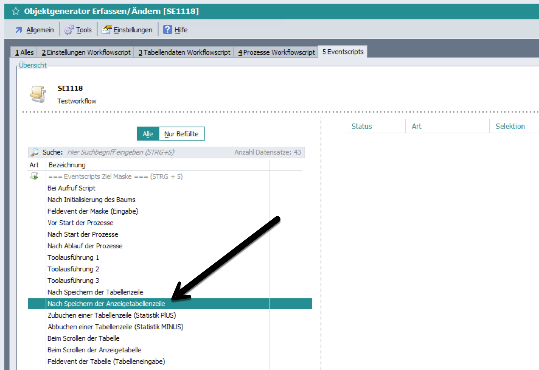Image resolution: width=539 pixels, height=370 pixels.
Task: Open the 3 Tabellendaten Workflowscript tab
Action: pyautogui.click(x=184, y=52)
